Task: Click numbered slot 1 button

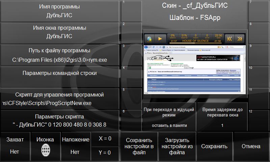Action: point(131,11)
